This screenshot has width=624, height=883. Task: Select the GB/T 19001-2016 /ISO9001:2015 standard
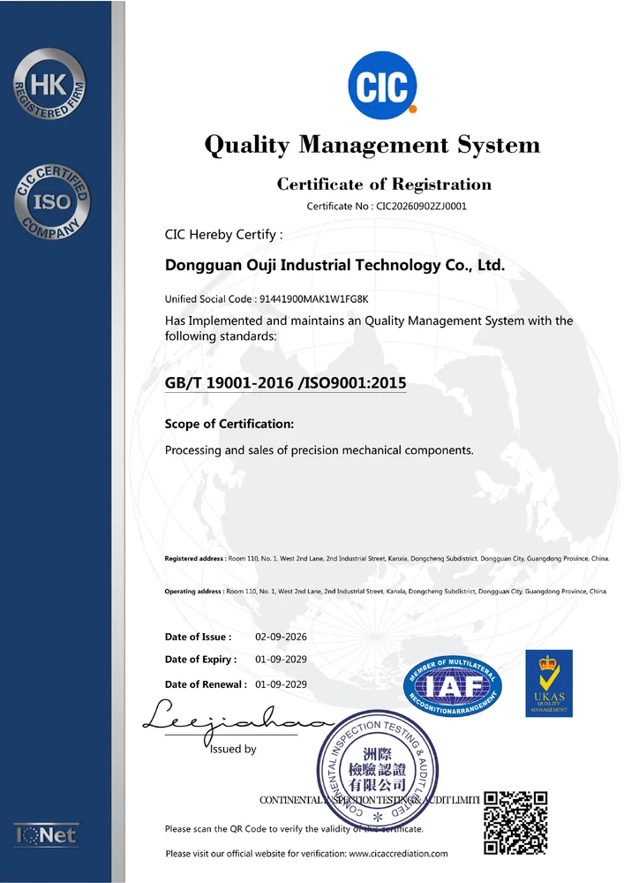coord(285,383)
